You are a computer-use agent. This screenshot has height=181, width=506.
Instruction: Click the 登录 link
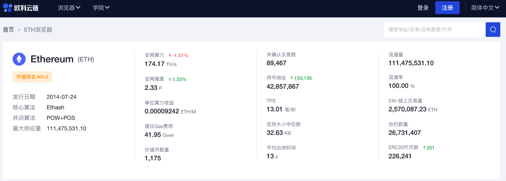pos(423,8)
